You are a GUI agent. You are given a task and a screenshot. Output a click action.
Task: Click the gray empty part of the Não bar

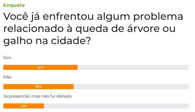[x=131, y=87]
